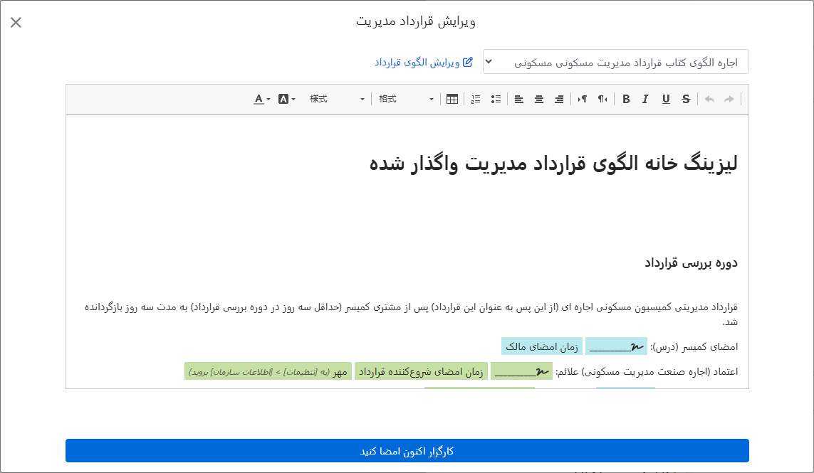This screenshot has height=473, width=814.
Task: Center align the text
Action: tap(539, 99)
